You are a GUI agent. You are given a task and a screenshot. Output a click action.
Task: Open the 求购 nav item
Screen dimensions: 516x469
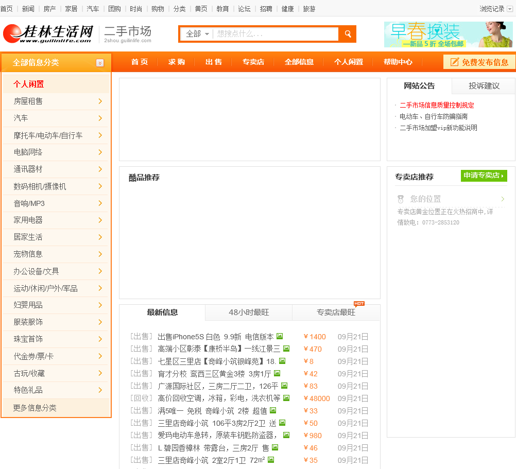[177, 62]
